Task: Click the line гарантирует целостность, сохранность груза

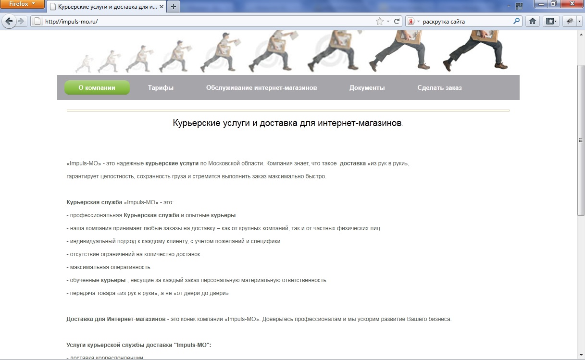Action: coord(196,176)
